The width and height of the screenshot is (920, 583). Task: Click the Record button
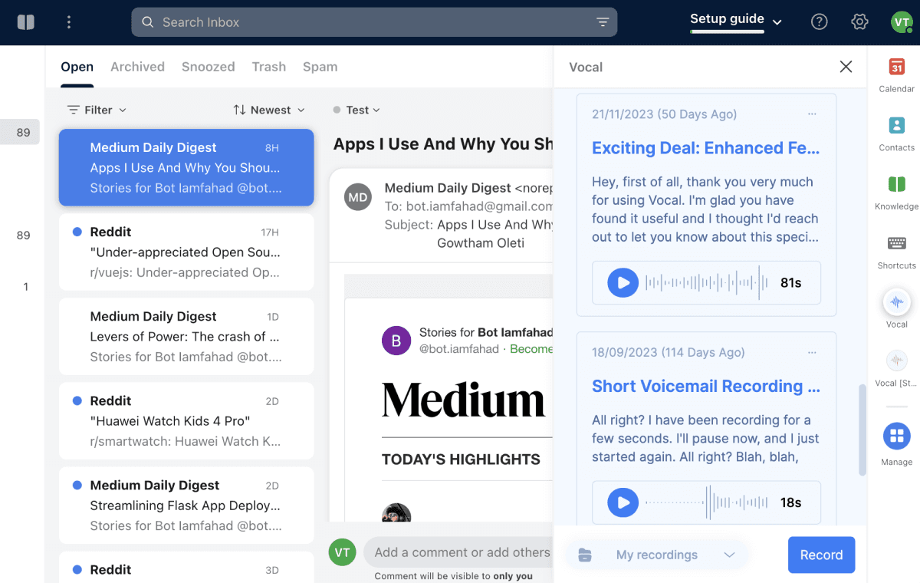pyautogui.click(x=821, y=555)
